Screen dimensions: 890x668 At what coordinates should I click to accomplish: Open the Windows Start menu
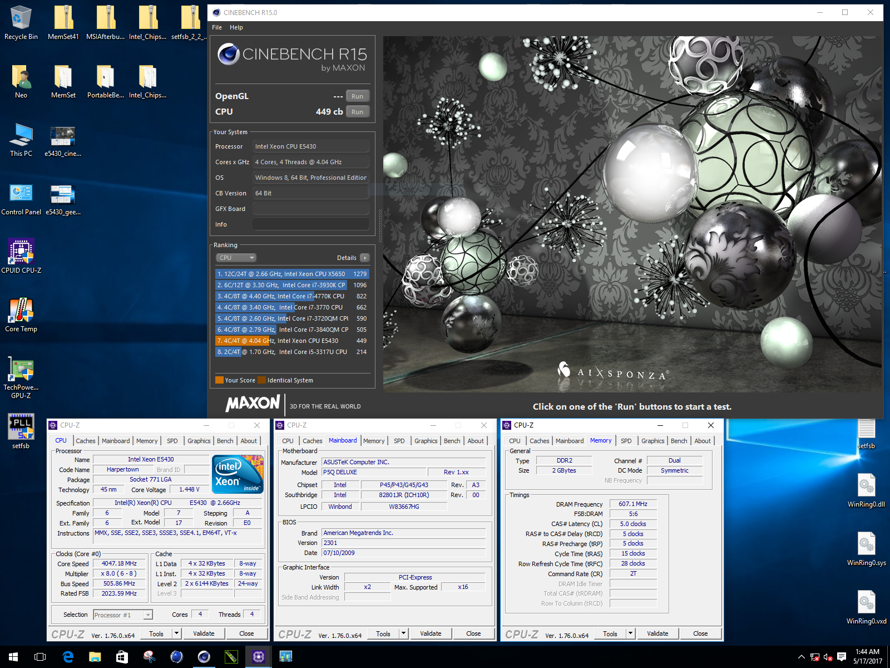pyautogui.click(x=13, y=657)
